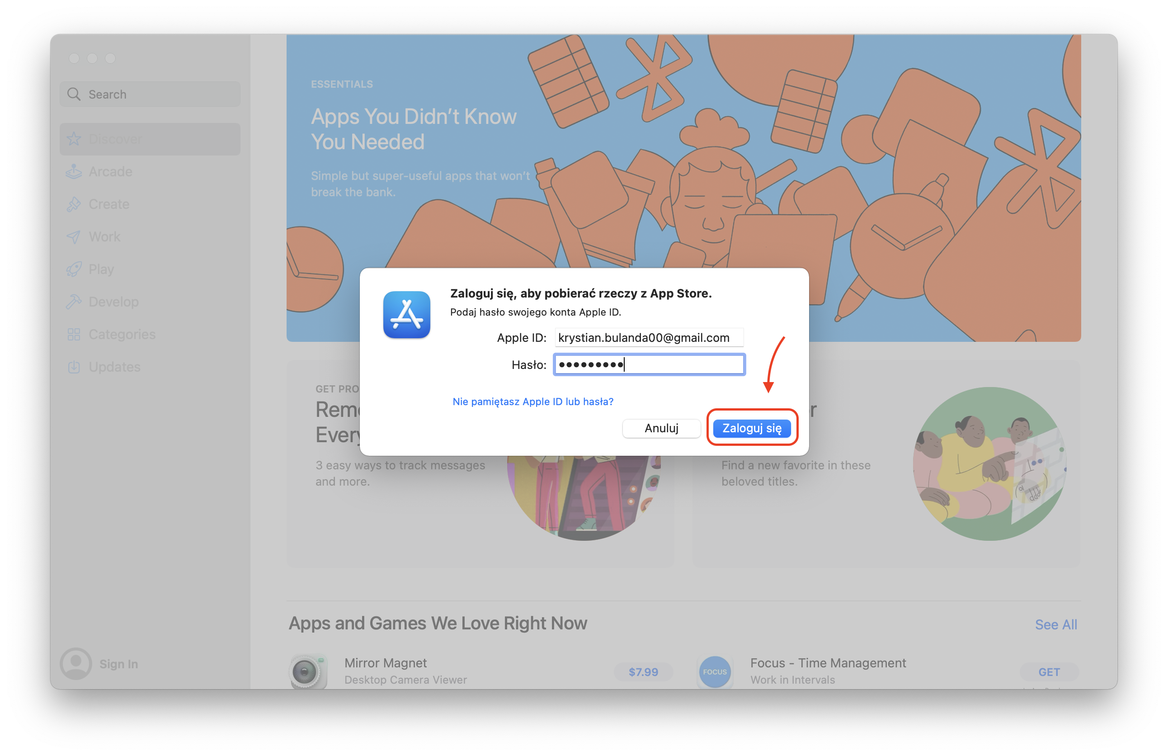
Task: Click the Updates download icon
Action: (x=74, y=367)
